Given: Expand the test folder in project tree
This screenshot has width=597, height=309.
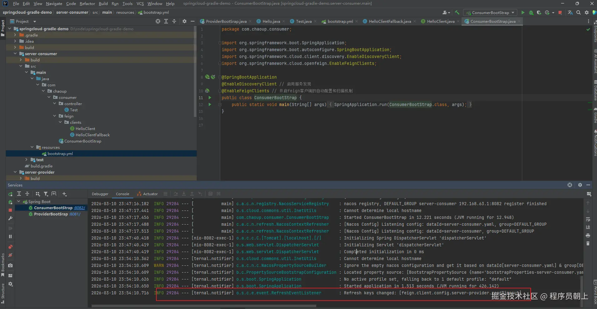Looking at the screenshot, I should 26,160.
